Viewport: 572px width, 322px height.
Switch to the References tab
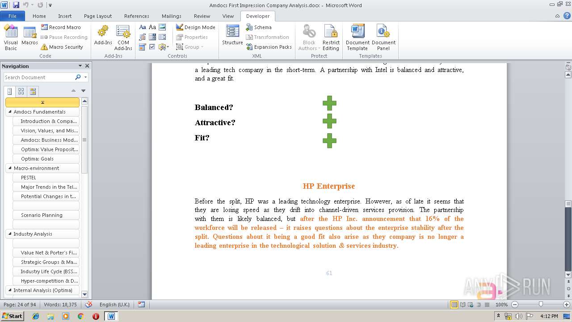pyautogui.click(x=137, y=16)
